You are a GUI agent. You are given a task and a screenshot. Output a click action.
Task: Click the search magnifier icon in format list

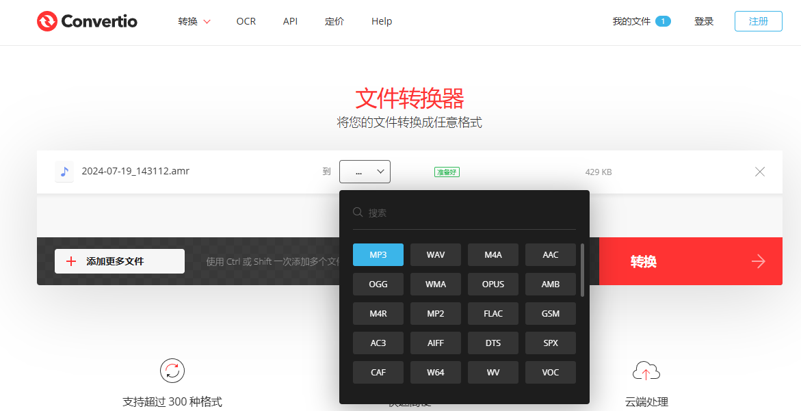[x=358, y=212]
